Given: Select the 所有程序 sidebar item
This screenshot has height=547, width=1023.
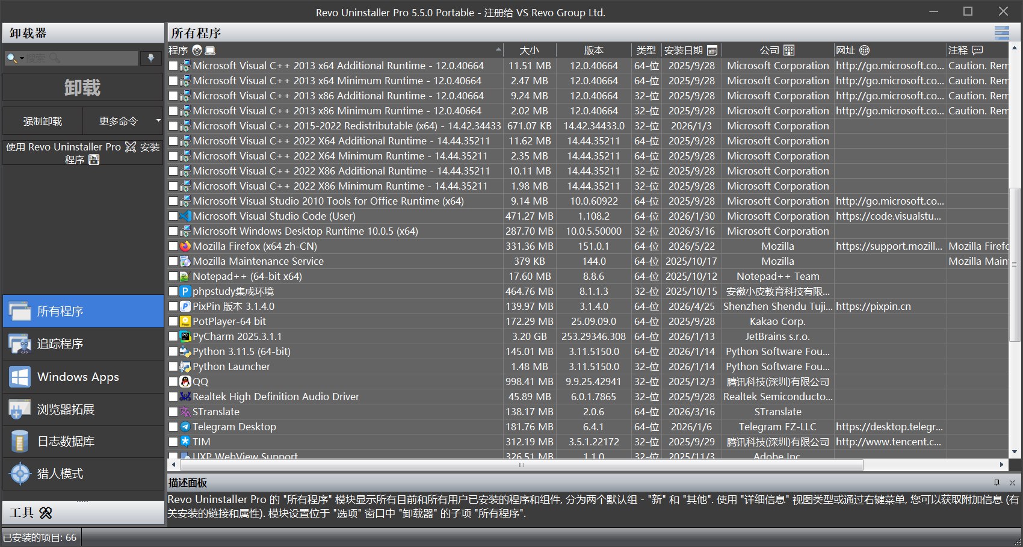Looking at the screenshot, I should coord(83,311).
